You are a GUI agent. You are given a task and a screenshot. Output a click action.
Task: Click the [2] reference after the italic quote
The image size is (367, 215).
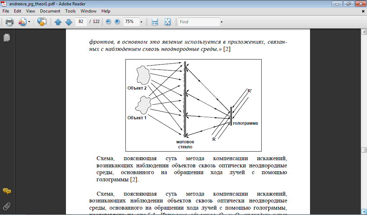[227, 49]
